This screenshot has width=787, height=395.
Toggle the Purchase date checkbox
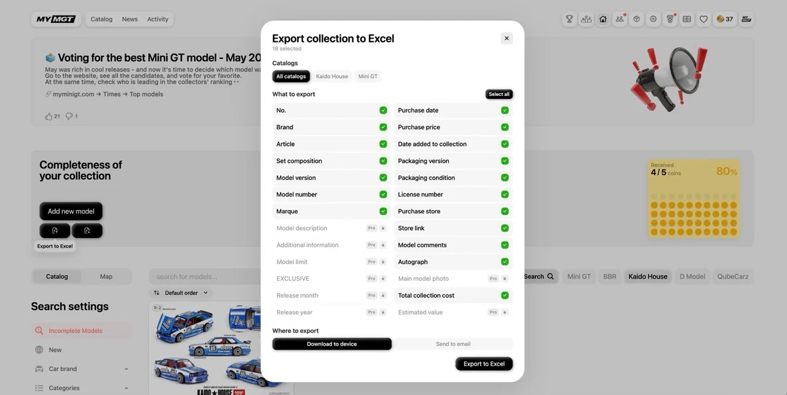click(505, 111)
